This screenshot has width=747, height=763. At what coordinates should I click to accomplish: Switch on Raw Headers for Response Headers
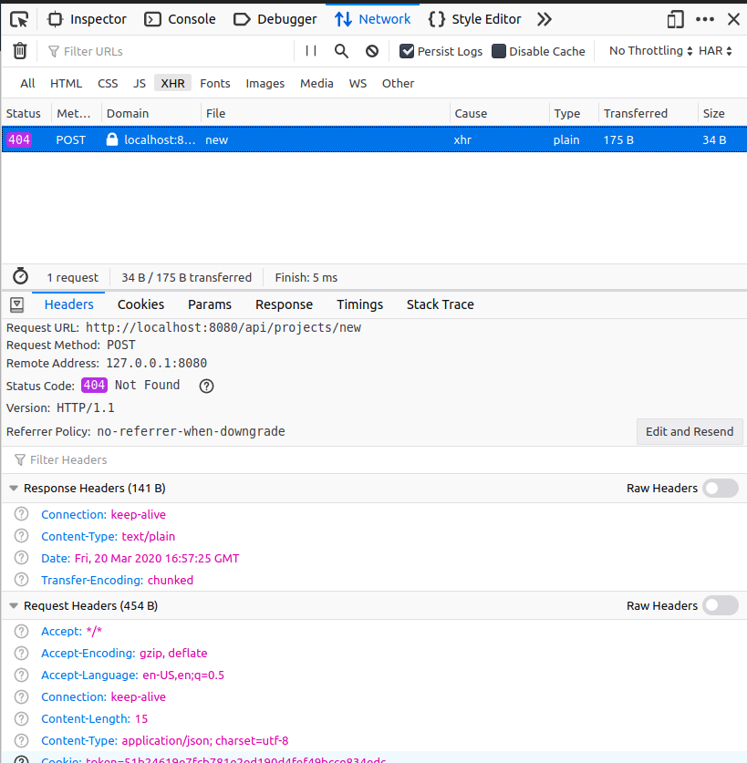pos(720,488)
